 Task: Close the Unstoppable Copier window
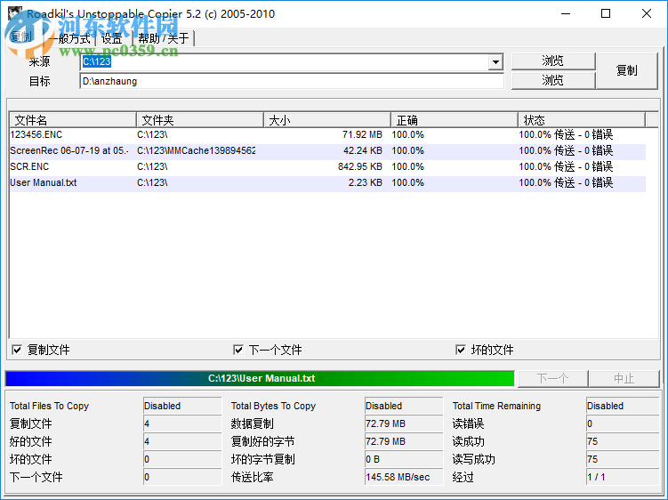pyautogui.click(x=647, y=13)
